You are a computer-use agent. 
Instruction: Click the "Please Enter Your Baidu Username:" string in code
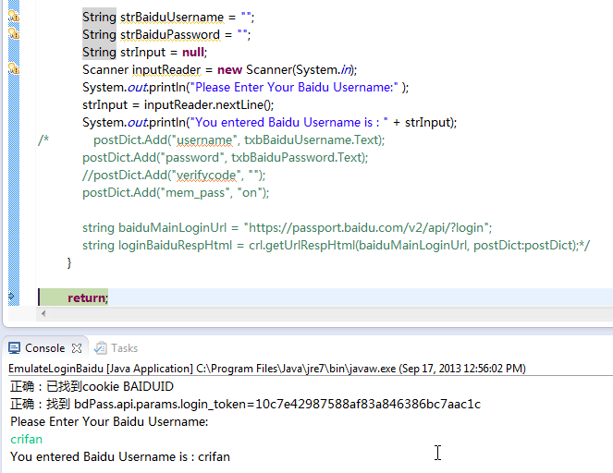pyautogui.click(x=294, y=87)
